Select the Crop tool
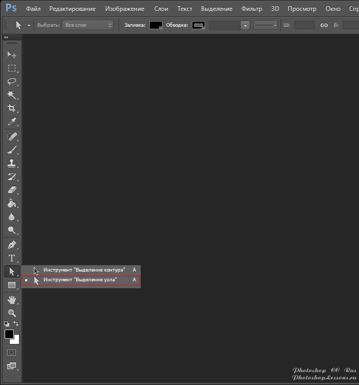359x385 pixels. pos(11,108)
